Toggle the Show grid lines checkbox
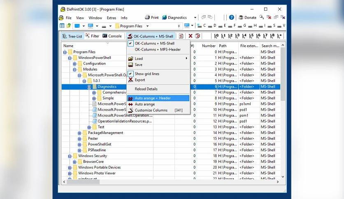Screen dimensions: 344x199 [x=130, y=74]
